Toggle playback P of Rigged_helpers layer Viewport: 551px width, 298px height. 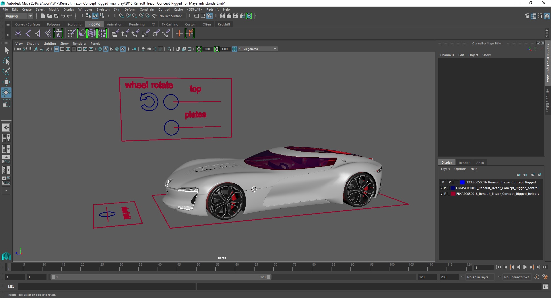coord(445,194)
